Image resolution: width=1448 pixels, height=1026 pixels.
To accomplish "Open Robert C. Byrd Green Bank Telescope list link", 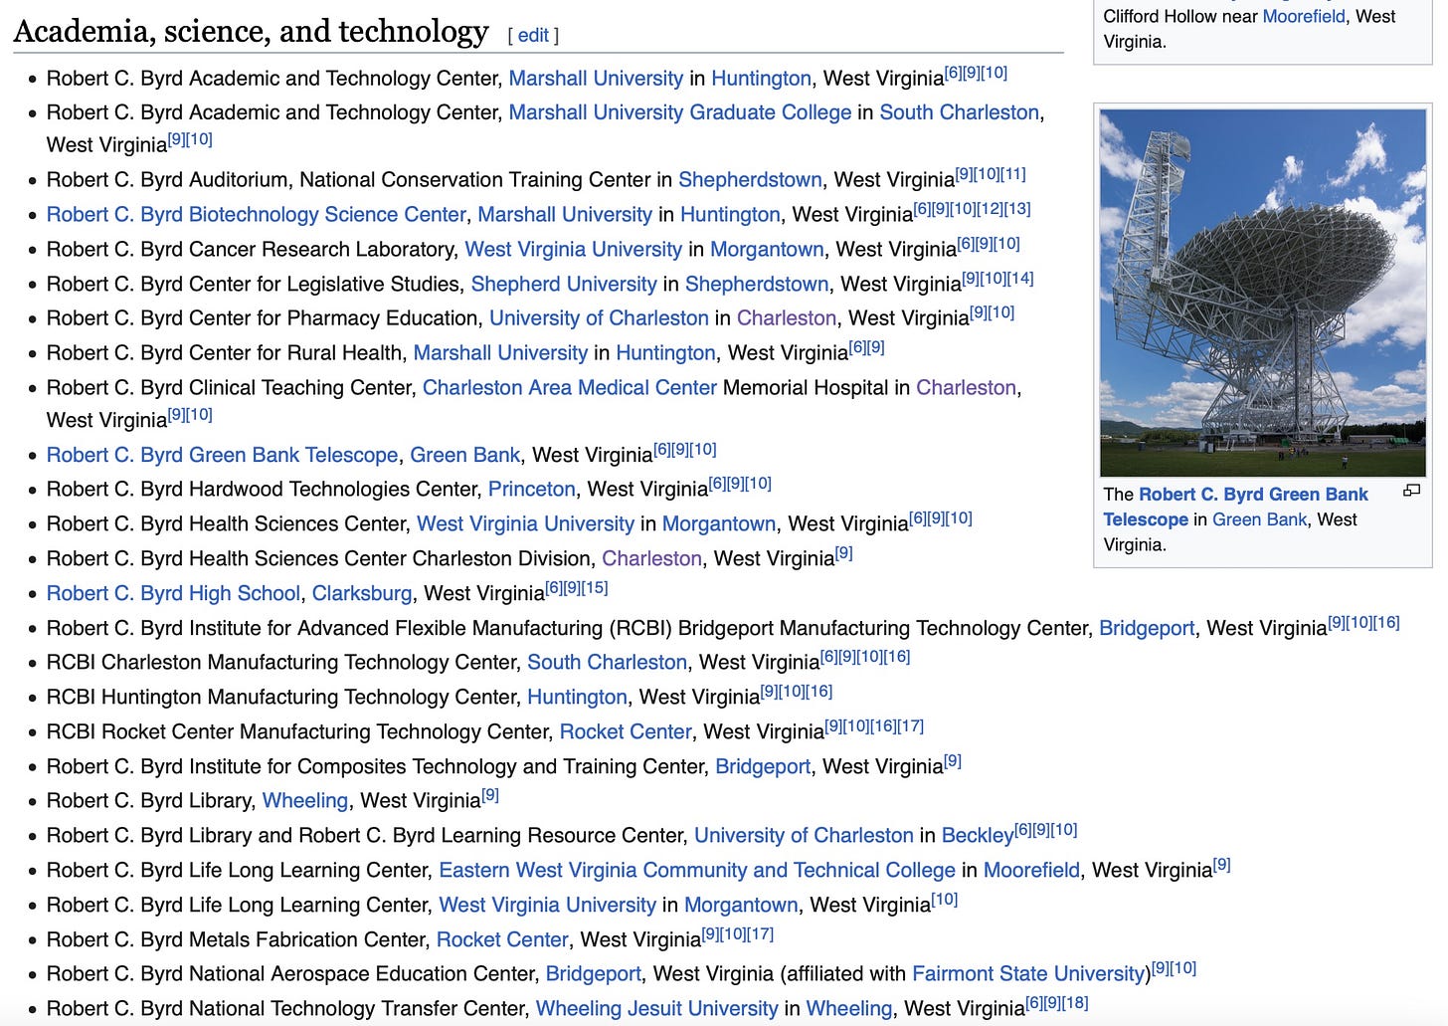I will tap(223, 456).
